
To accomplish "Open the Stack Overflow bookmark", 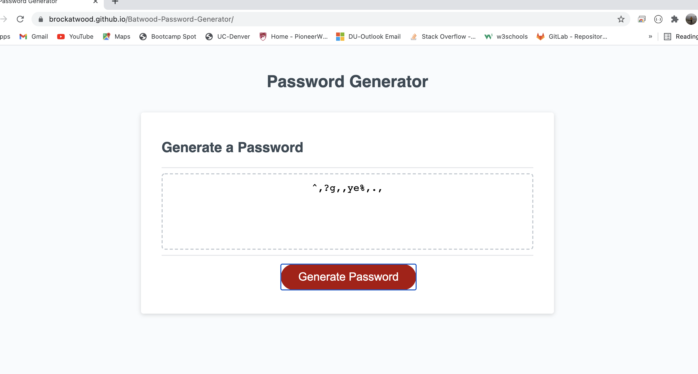I will click(443, 37).
